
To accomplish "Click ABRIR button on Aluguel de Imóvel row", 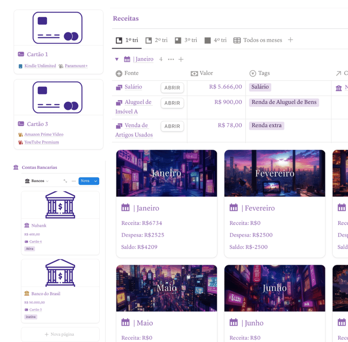I will [x=172, y=103].
